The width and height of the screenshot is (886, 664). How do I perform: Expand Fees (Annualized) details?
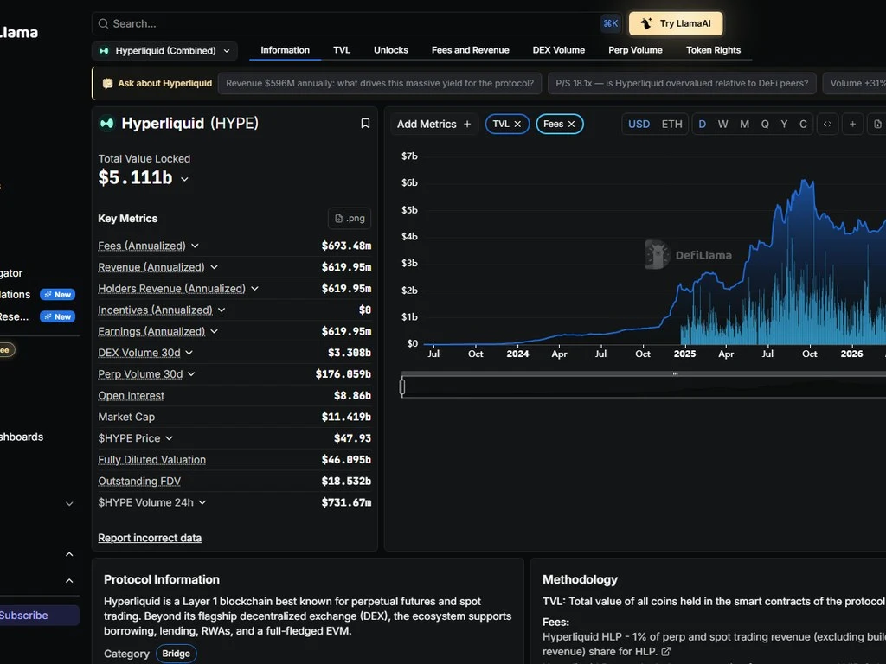coord(195,246)
